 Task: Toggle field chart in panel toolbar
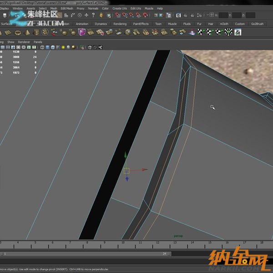click(x=24, y=47)
